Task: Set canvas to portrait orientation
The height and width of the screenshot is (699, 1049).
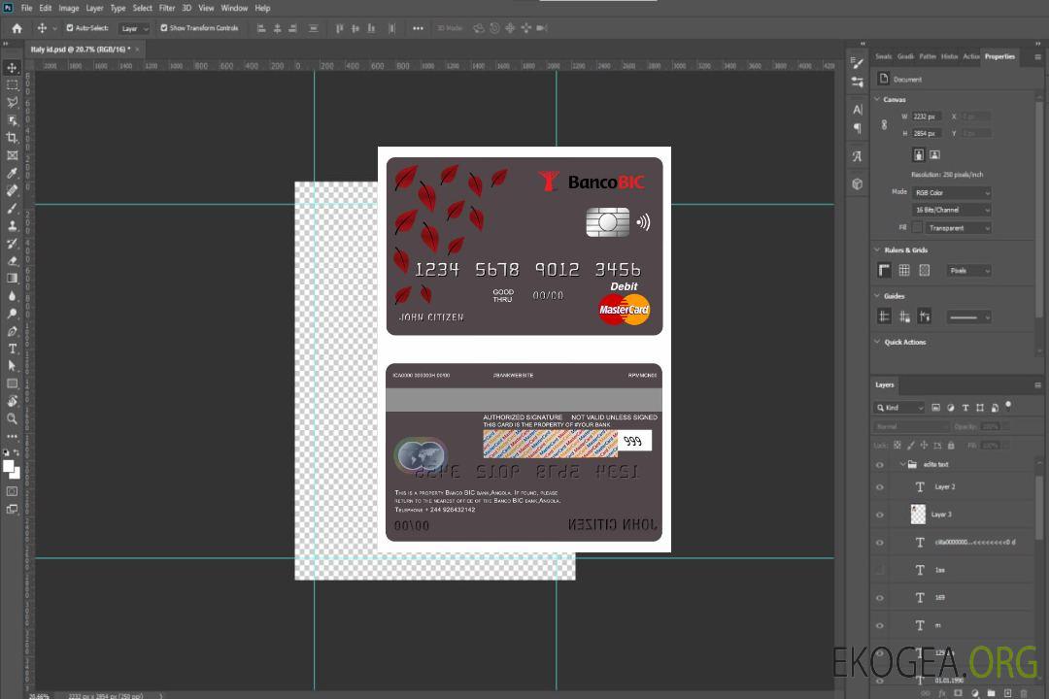Action: pos(919,154)
